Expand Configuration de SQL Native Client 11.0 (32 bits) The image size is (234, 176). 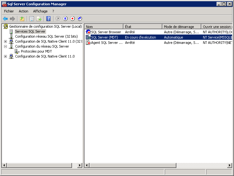pyautogui.click(x=5, y=41)
